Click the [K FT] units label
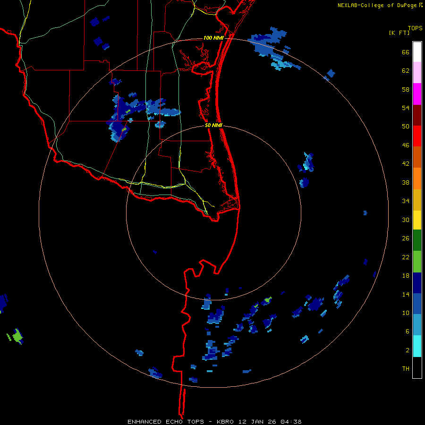This screenshot has width=425, height=425. [x=399, y=33]
